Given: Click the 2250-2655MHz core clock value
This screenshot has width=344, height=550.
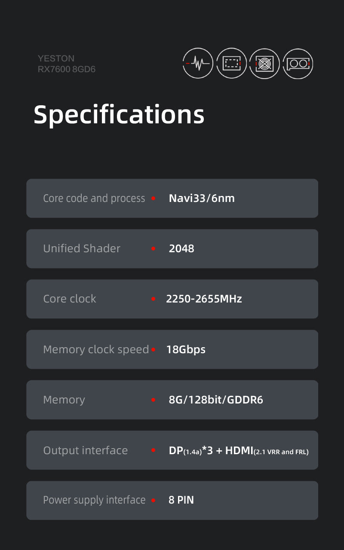Looking at the screenshot, I should point(204,299).
